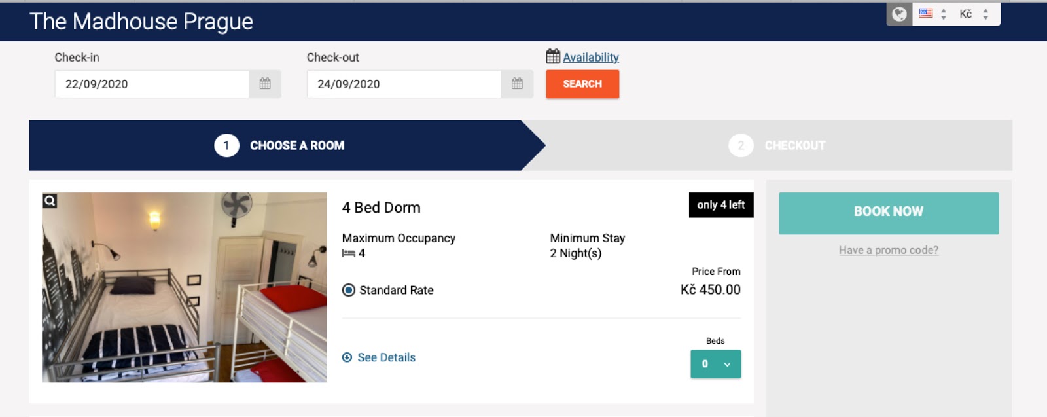Open the 4 Bed Dorm room photo

pyautogui.click(x=185, y=287)
